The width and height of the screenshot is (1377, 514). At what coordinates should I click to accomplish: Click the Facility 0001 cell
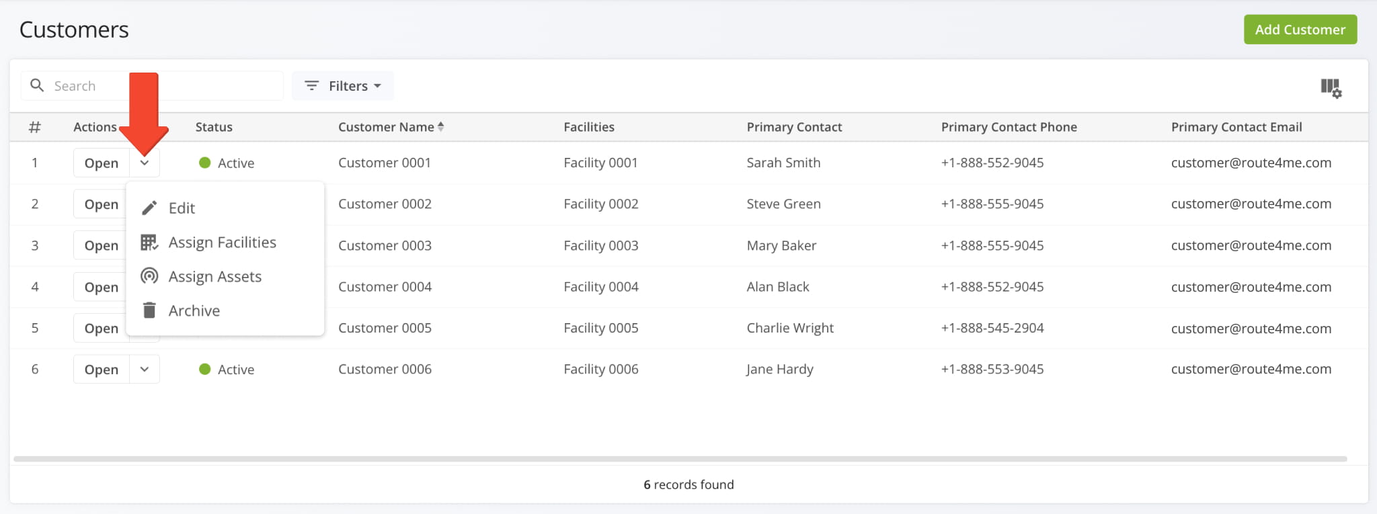600,163
